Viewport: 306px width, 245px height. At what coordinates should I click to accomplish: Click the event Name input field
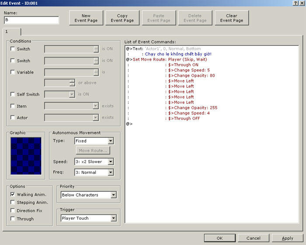tap(31, 20)
